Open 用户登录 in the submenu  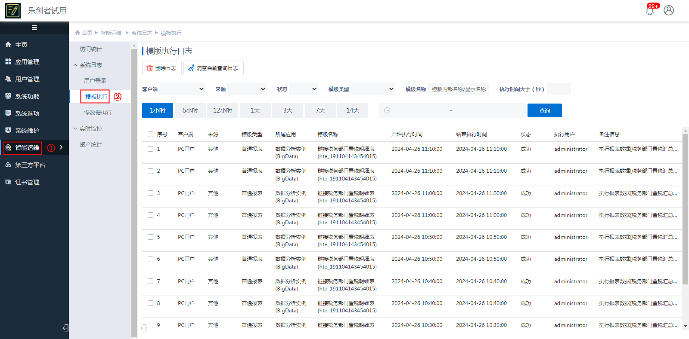click(95, 81)
